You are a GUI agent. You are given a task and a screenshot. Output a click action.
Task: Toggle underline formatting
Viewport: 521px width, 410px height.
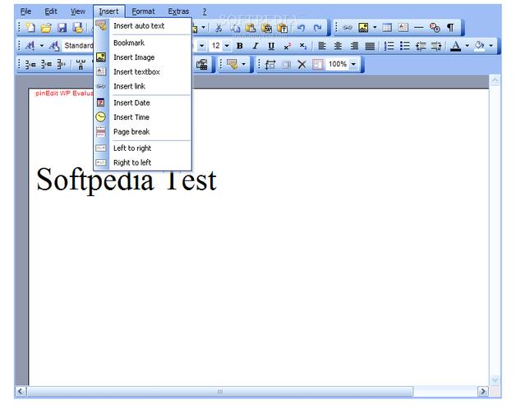point(271,46)
